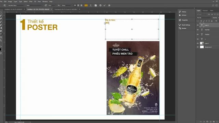Image resolution: width=219 pixels, height=123 pixels.
Task: Hide the POSTER text layer
Action: 198,30
